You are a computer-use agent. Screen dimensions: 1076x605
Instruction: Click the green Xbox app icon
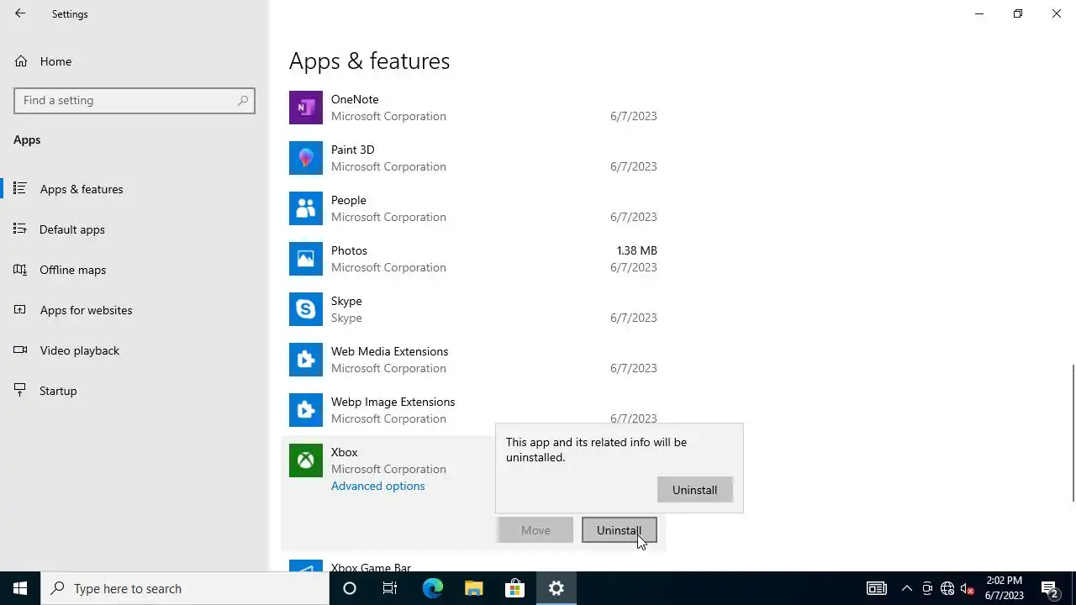pyautogui.click(x=306, y=460)
